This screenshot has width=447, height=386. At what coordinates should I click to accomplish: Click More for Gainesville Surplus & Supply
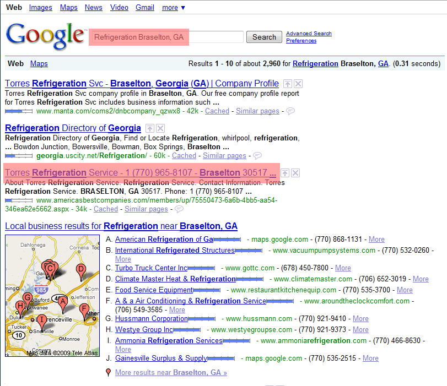(370, 358)
